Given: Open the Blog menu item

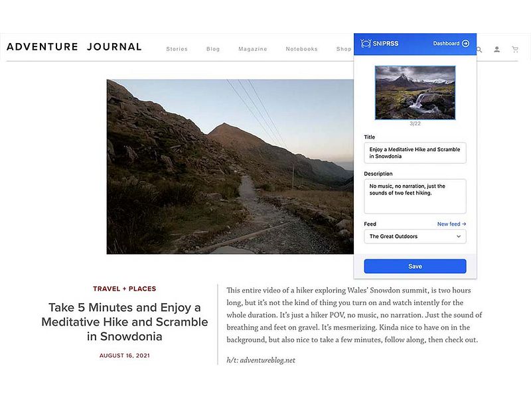Looking at the screenshot, I should click(x=213, y=49).
